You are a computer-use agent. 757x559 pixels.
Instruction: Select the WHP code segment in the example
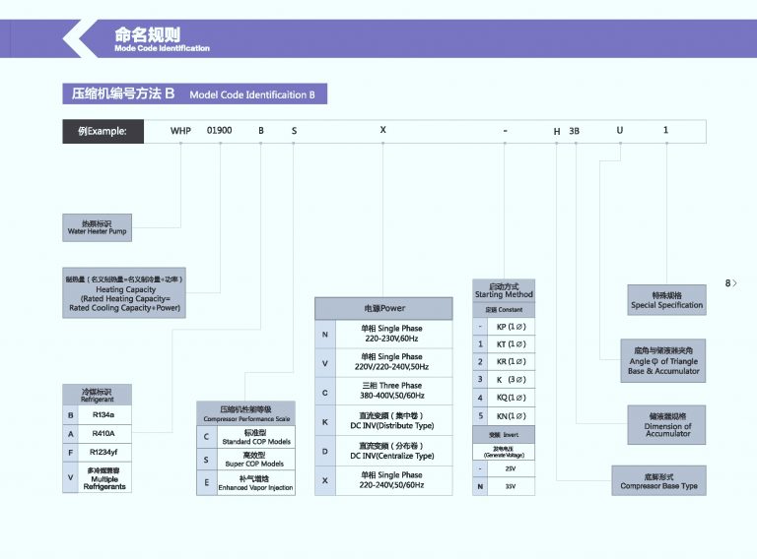[x=181, y=131]
